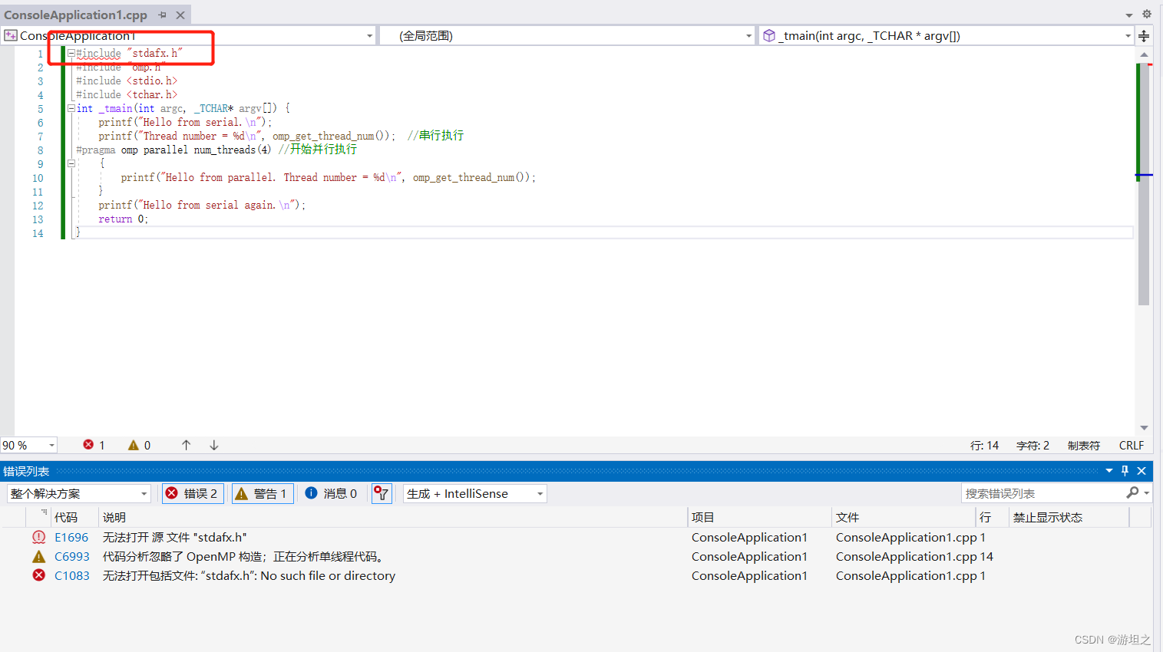Click the search error list input field
1163x652 pixels.
point(1042,493)
